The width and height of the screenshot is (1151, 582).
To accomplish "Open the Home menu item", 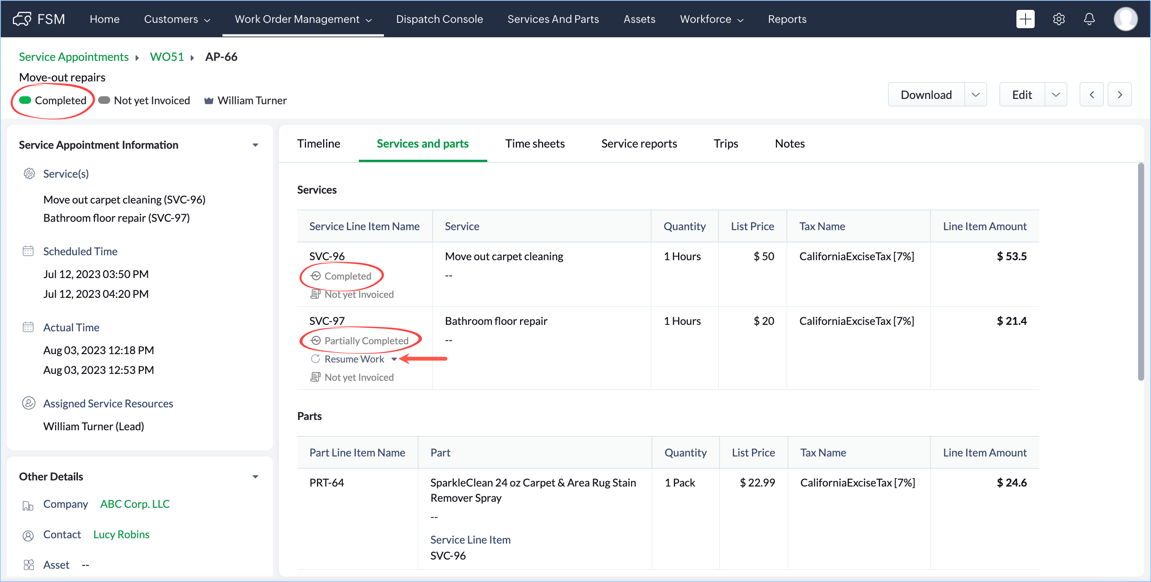I will click(105, 19).
